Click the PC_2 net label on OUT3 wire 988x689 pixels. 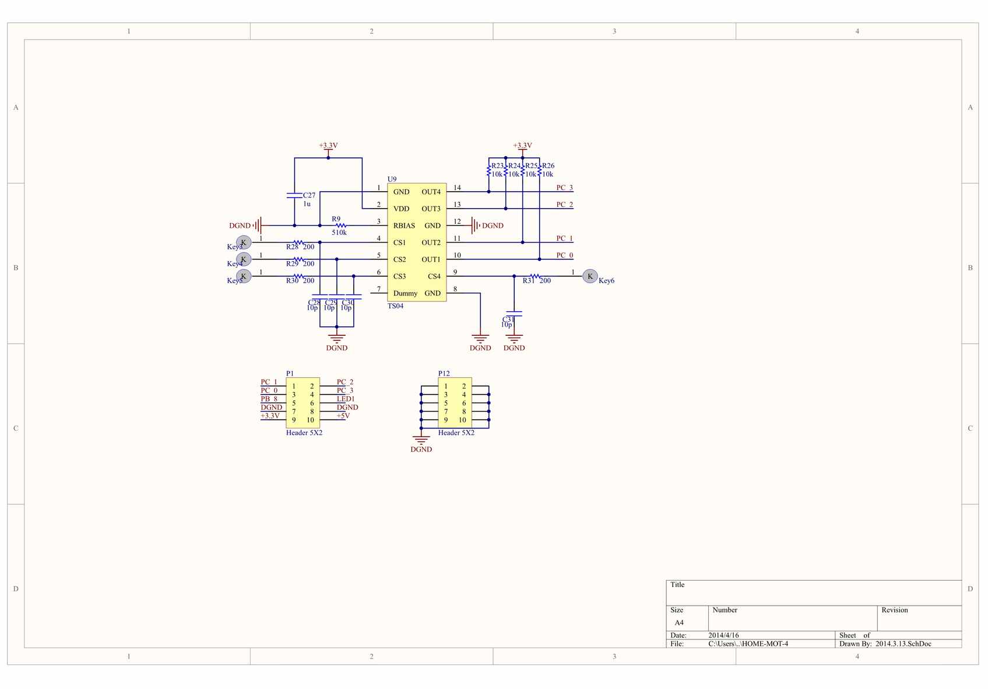click(x=564, y=205)
